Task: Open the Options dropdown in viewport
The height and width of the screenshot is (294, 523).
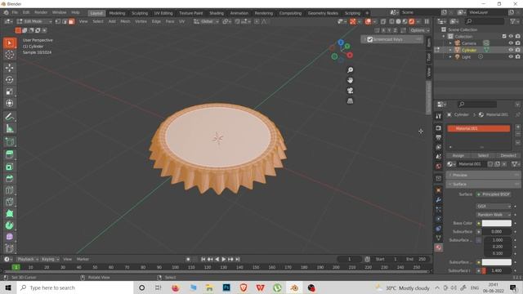Action: tap(419, 30)
